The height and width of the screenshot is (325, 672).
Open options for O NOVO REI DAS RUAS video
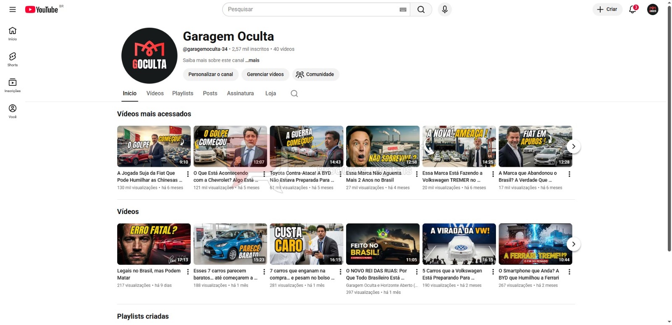click(417, 272)
